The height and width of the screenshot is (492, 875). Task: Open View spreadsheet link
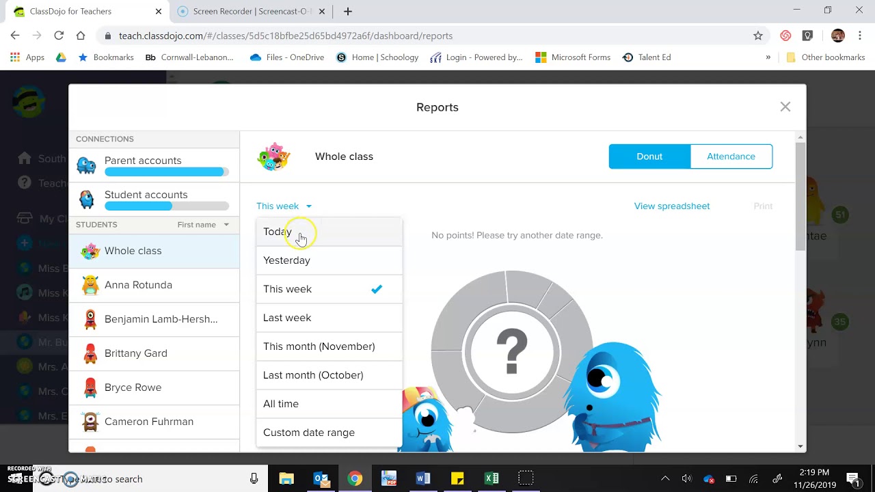tap(672, 206)
